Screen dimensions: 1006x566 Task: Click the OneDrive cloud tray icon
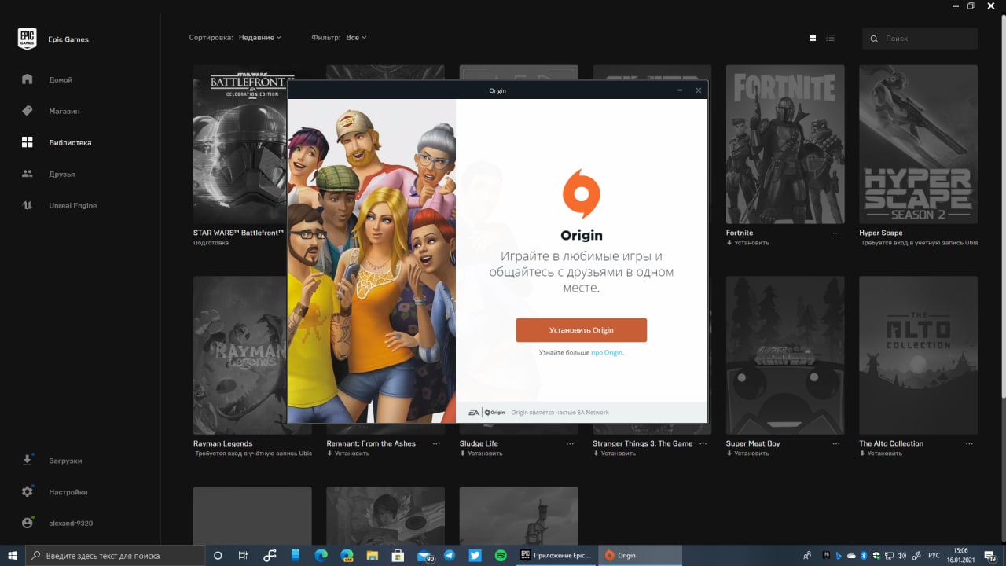(x=850, y=555)
